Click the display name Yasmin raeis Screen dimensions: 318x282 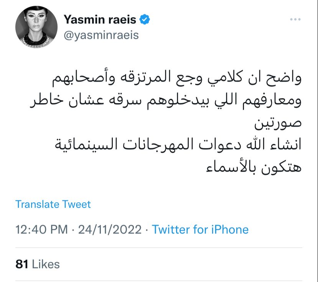100,19
